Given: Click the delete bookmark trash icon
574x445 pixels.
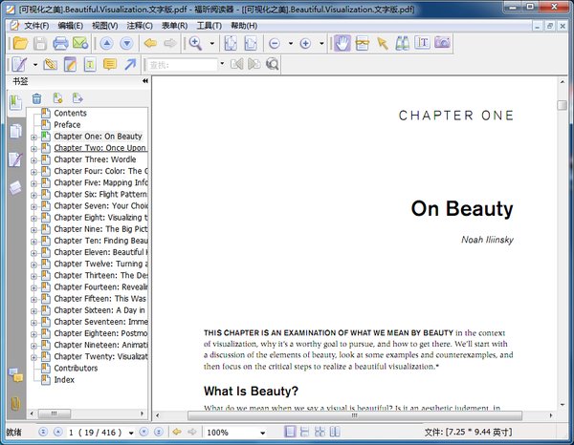Looking at the screenshot, I should (x=36, y=98).
